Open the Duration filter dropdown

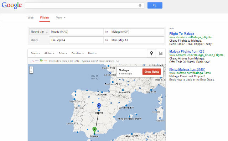coord(78,53)
